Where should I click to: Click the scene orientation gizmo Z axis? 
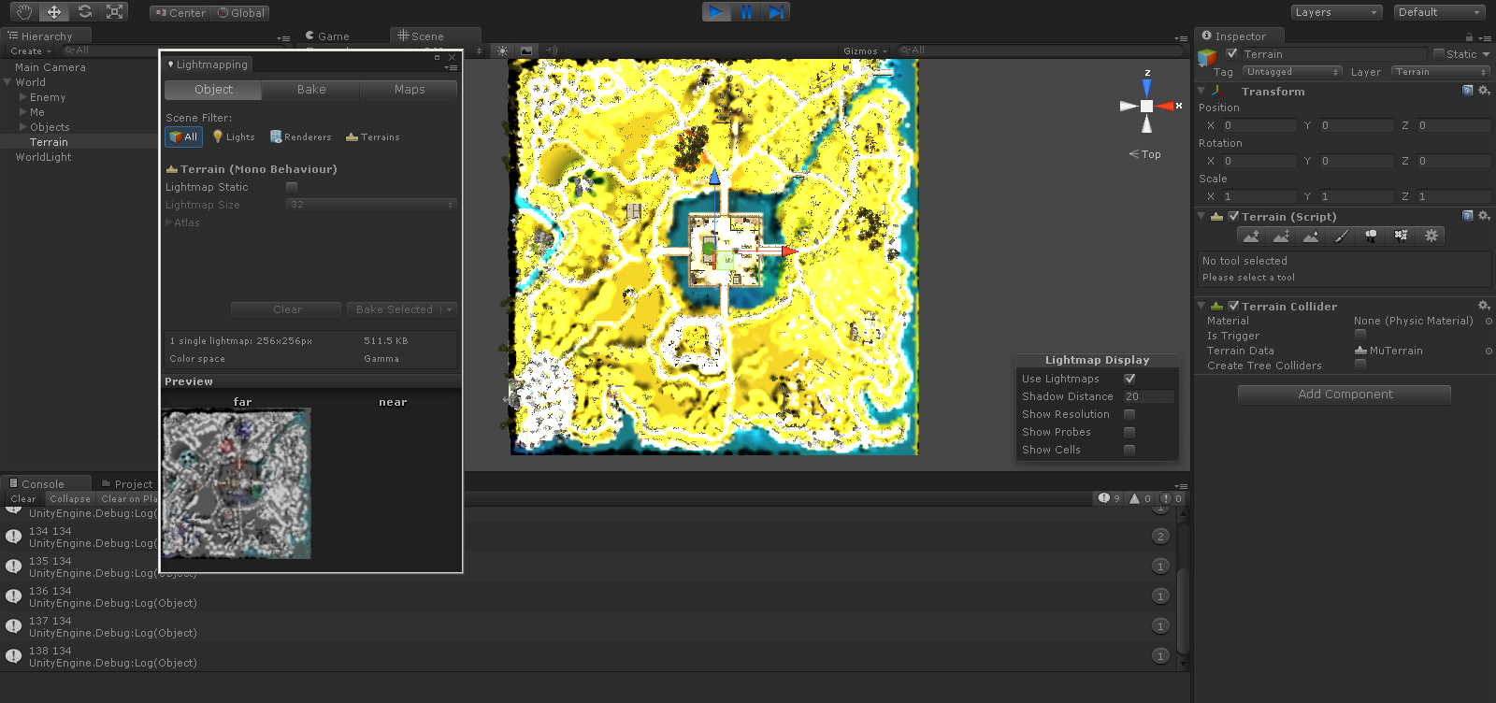click(x=1146, y=86)
